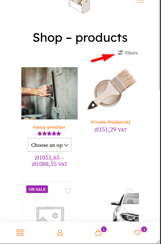Viewport: 161px width, 244px height.
Task: Open the Fancy armchair product link
Action: pos(49,127)
